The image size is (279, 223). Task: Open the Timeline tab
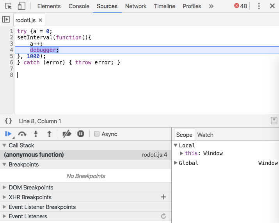165,6
